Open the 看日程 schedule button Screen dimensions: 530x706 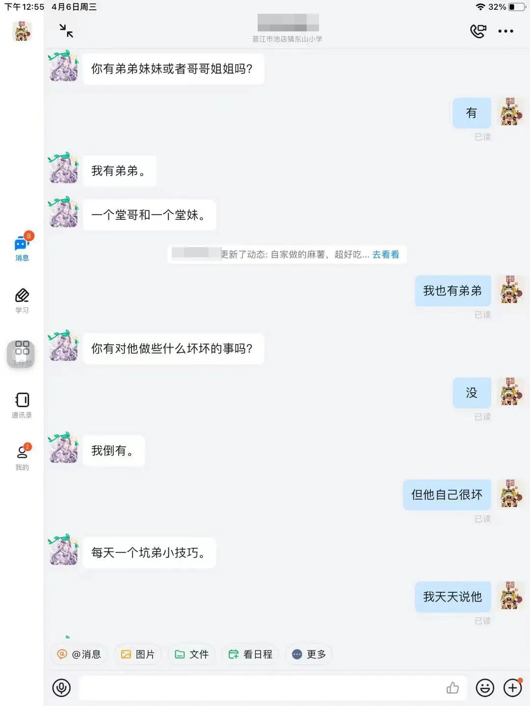click(250, 655)
